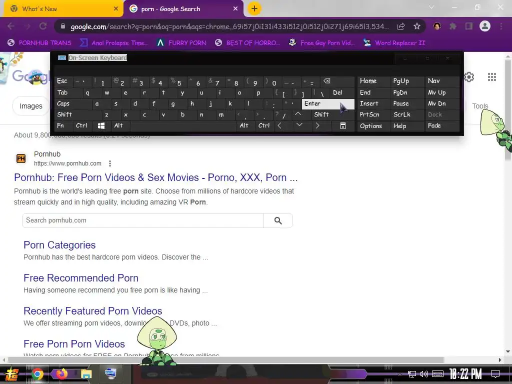Open the notification center icon
The image size is (512, 384).
point(495,374)
